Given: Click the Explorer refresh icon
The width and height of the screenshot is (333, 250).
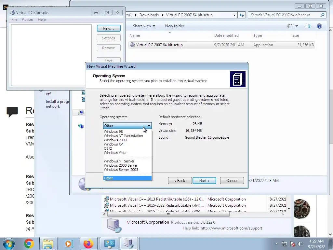Looking at the screenshot, I should click(242, 15).
